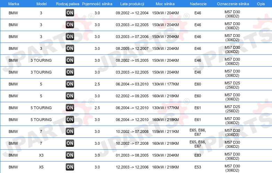
Task: Click the ON fuel icon in the 03.2003 -> 07.2006 row
Action: click(x=70, y=36)
